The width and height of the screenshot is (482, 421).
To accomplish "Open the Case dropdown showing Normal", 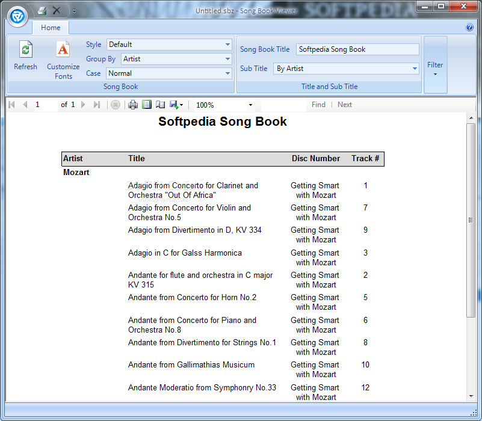I will click(x=169, y=73).
